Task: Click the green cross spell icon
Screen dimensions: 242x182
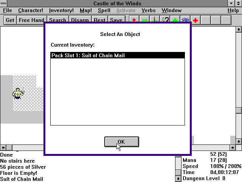Action: (x=175, y=20)
